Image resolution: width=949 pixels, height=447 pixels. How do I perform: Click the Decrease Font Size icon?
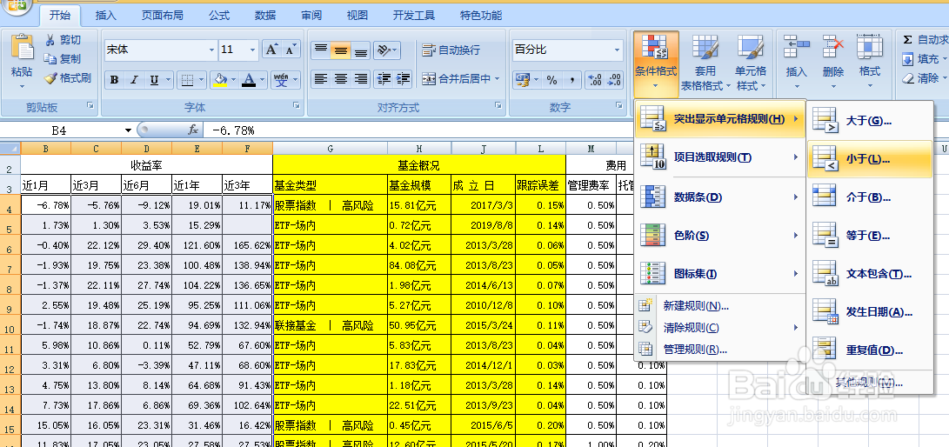point(291,50)
